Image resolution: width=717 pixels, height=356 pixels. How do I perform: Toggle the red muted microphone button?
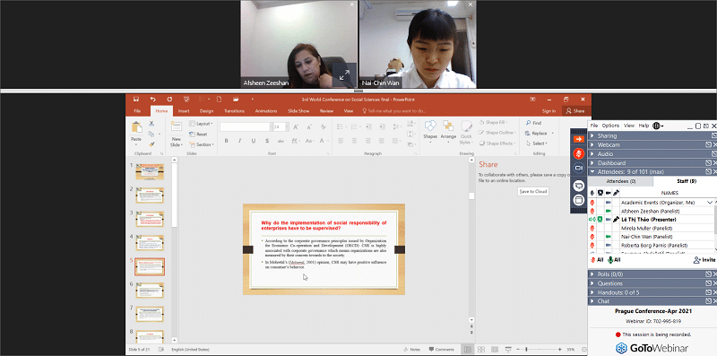point(578,153)
